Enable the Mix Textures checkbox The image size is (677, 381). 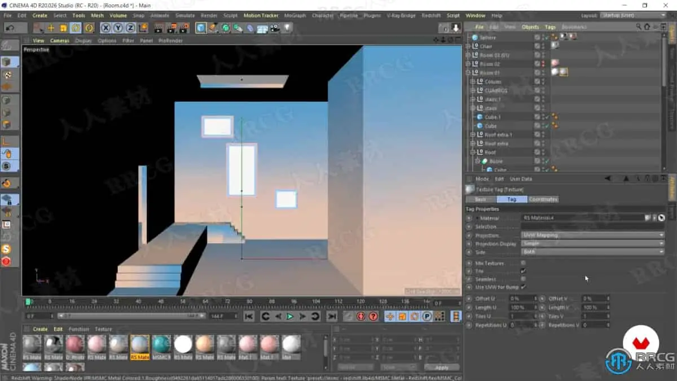click(524, 263)
